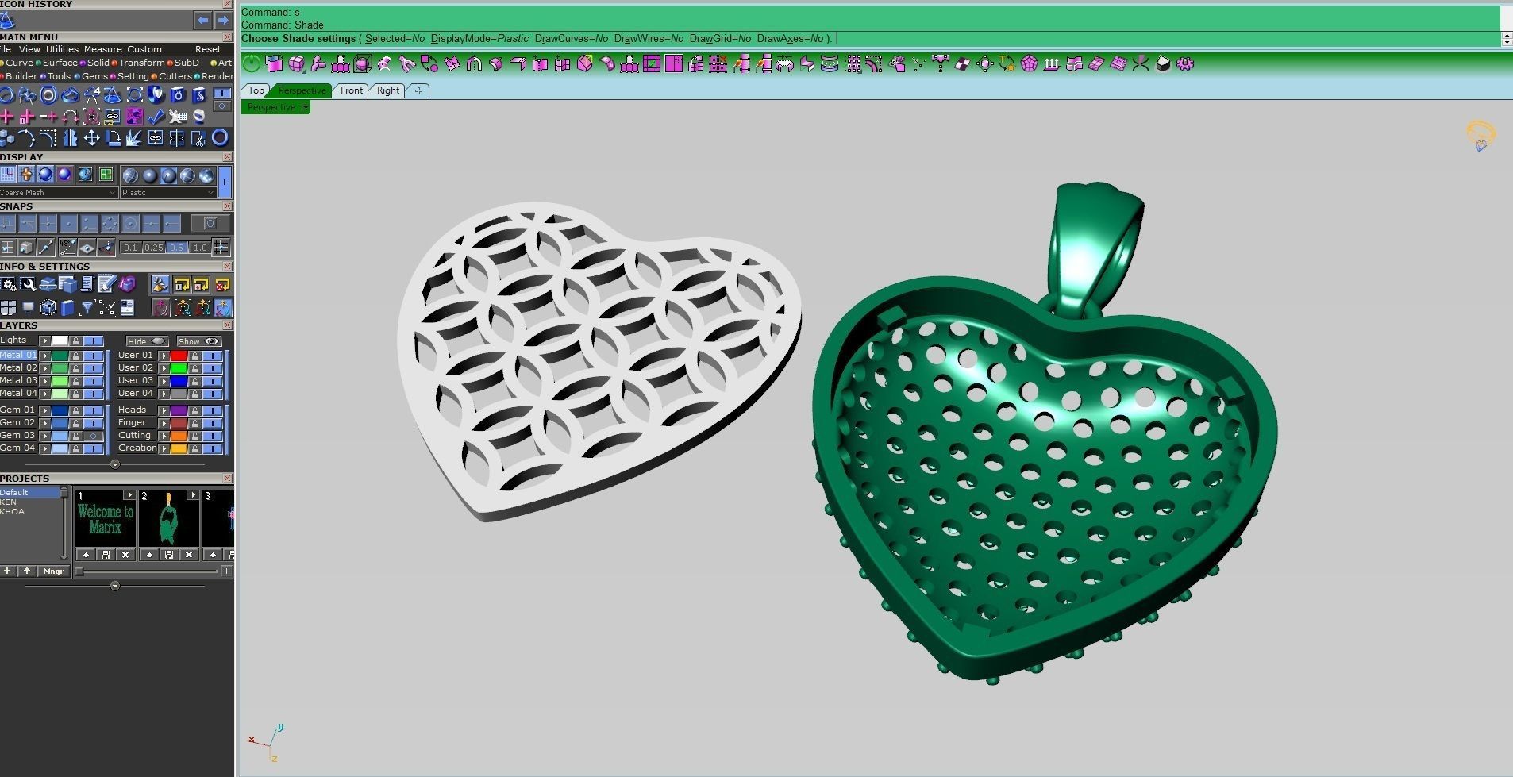Select the funnel filter icon
The width and height of the screenshot is (1513, 777).
(87, 307)
